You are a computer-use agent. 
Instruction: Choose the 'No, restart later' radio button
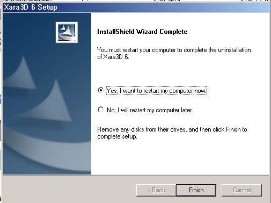coord(100,110)
